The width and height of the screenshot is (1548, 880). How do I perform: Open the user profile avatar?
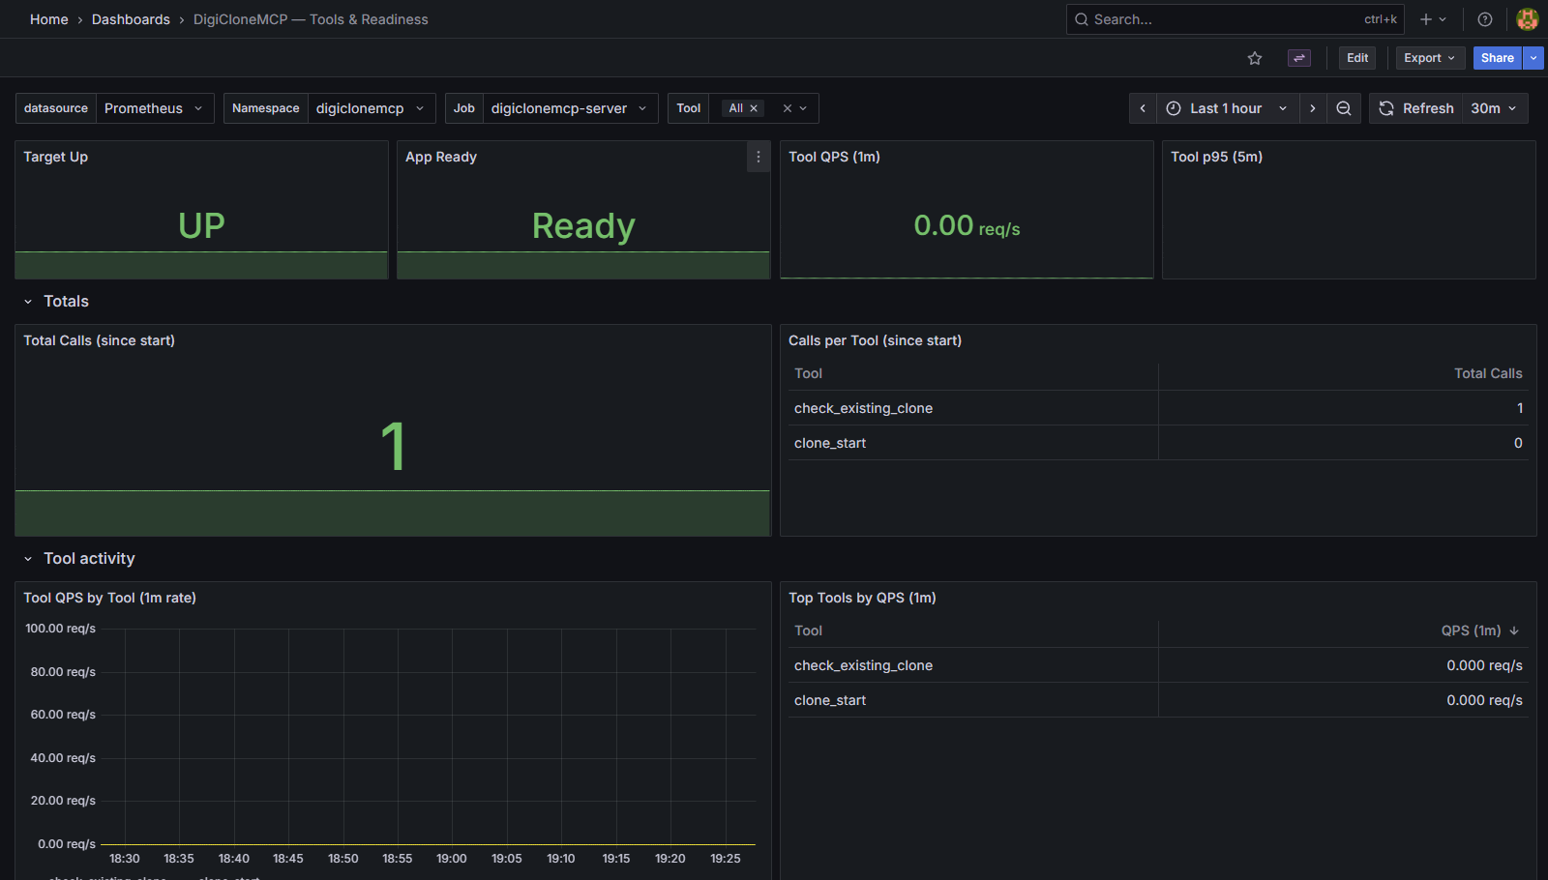(x=1528, y=19)
